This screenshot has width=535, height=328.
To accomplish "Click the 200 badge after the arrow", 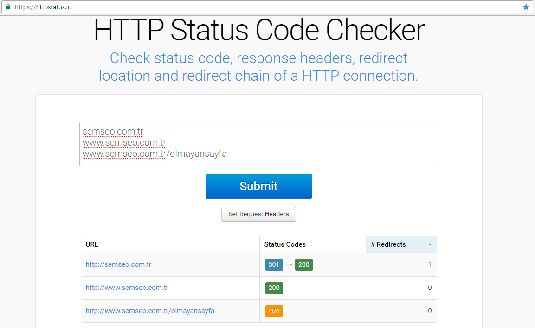I will pyautogui.click(x=303, y=264).
